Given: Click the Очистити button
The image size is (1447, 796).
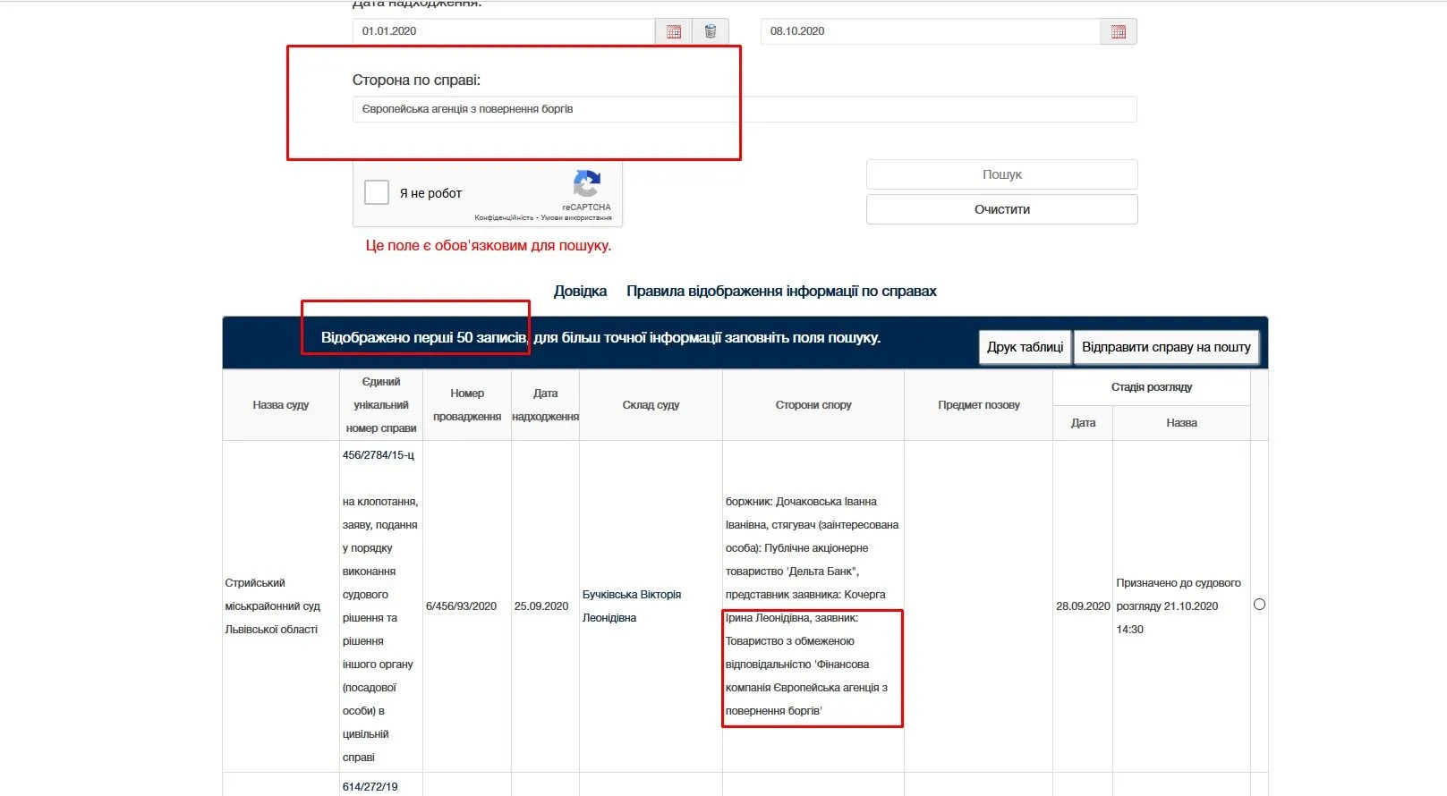Looking at the screenshot, I should 1001,209.
